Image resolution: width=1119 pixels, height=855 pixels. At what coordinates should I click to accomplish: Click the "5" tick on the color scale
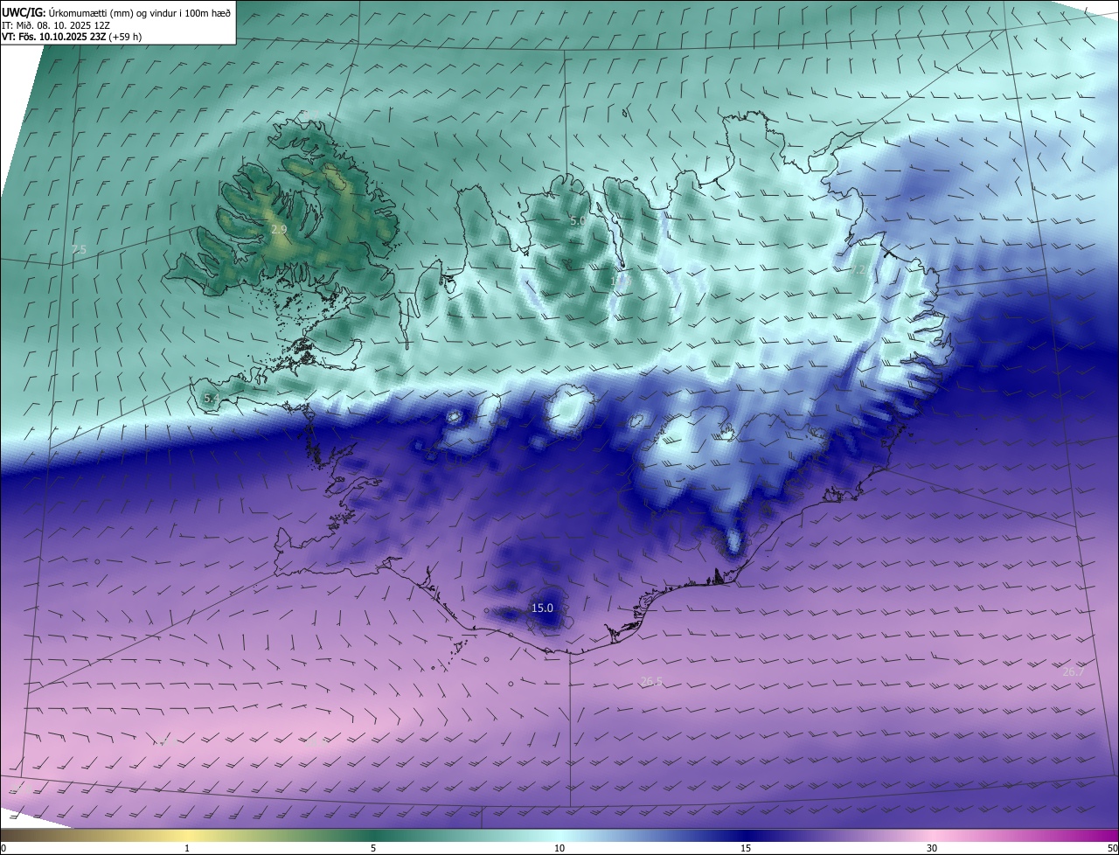(373, 848)
